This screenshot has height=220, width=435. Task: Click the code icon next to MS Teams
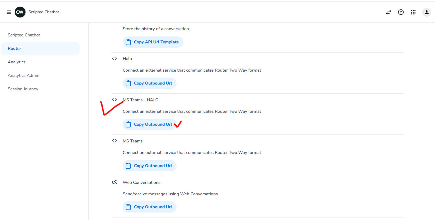click(x=115, y=141)
